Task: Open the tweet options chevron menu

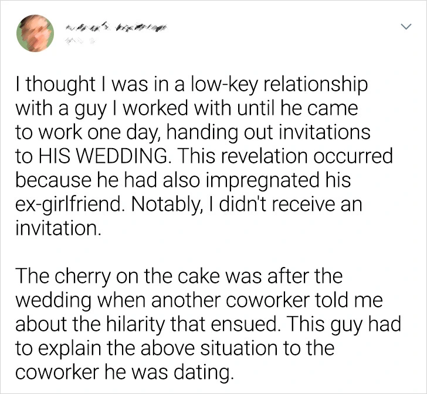Action: [404, 27]
